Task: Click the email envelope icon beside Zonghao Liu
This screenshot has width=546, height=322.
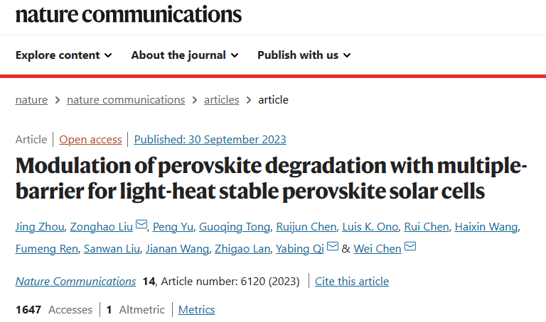Action: [141, 225]
